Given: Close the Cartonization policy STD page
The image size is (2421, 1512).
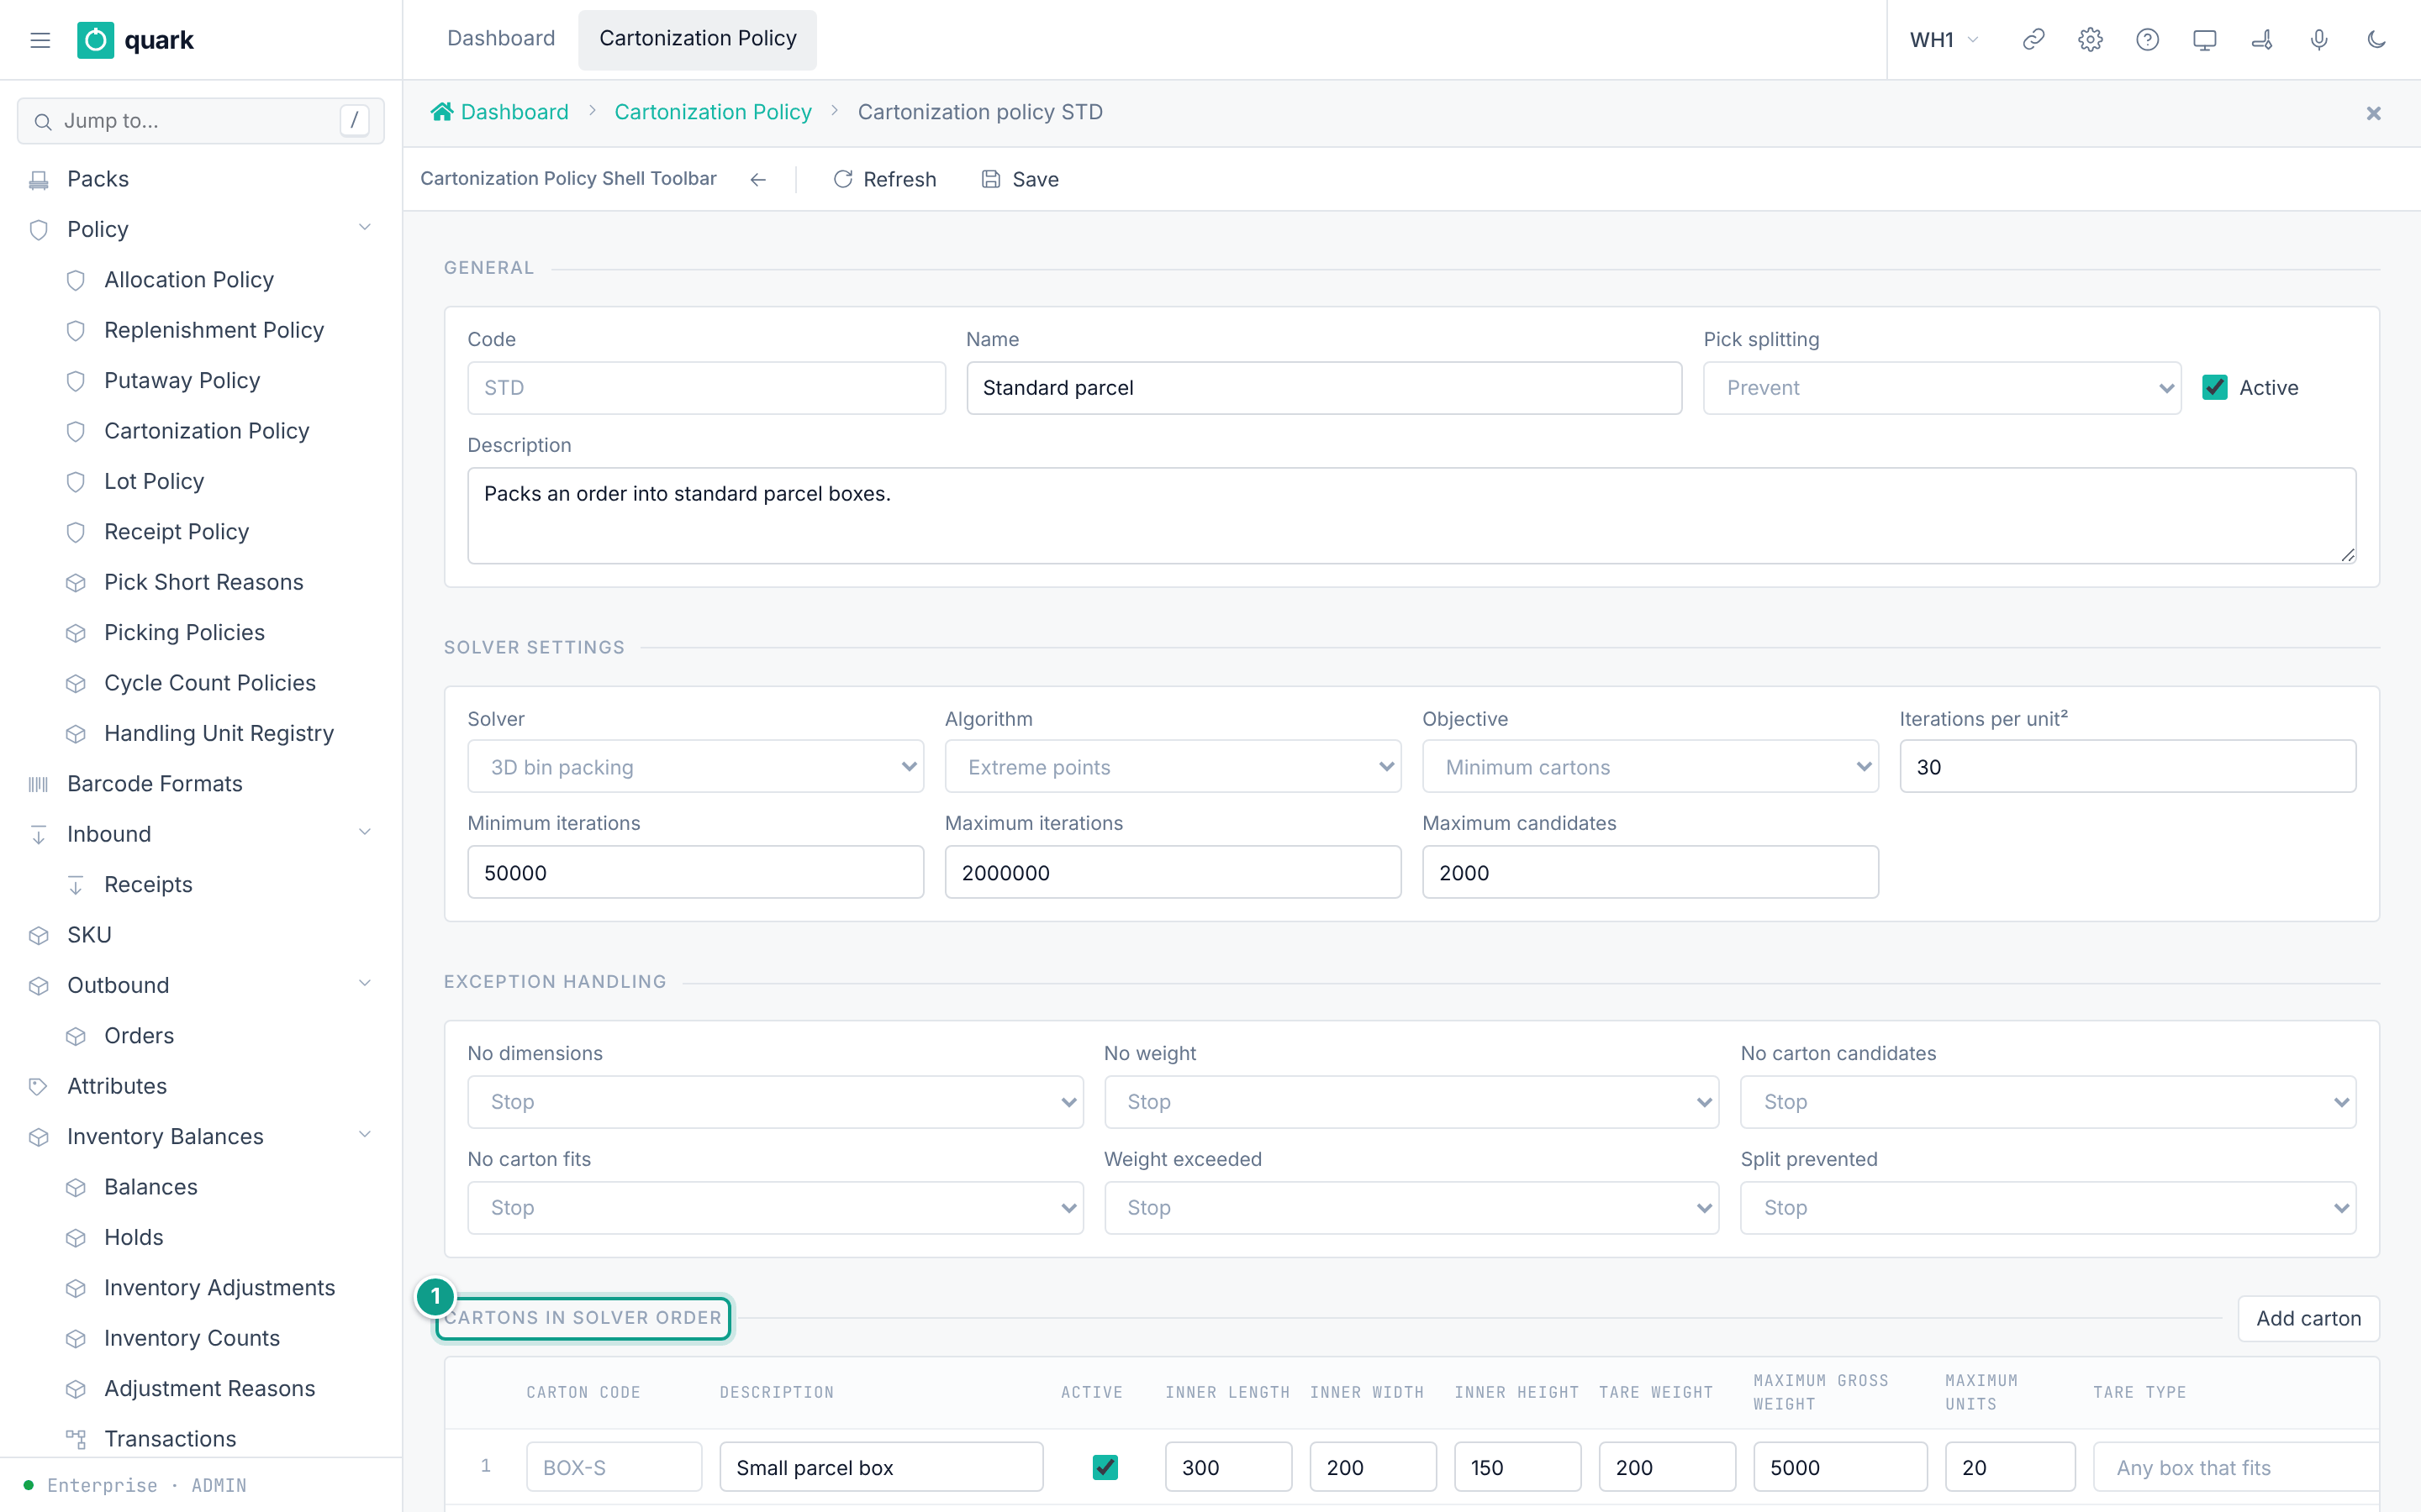Looking at the screenshot, I should point(2373,113).
